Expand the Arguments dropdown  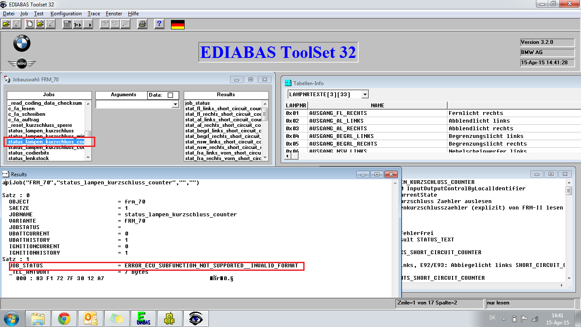(x=175, y=104)
